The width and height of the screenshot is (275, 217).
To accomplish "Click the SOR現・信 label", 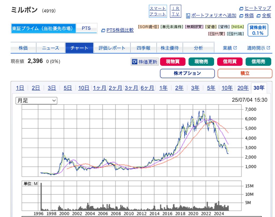I will point(148,27).
